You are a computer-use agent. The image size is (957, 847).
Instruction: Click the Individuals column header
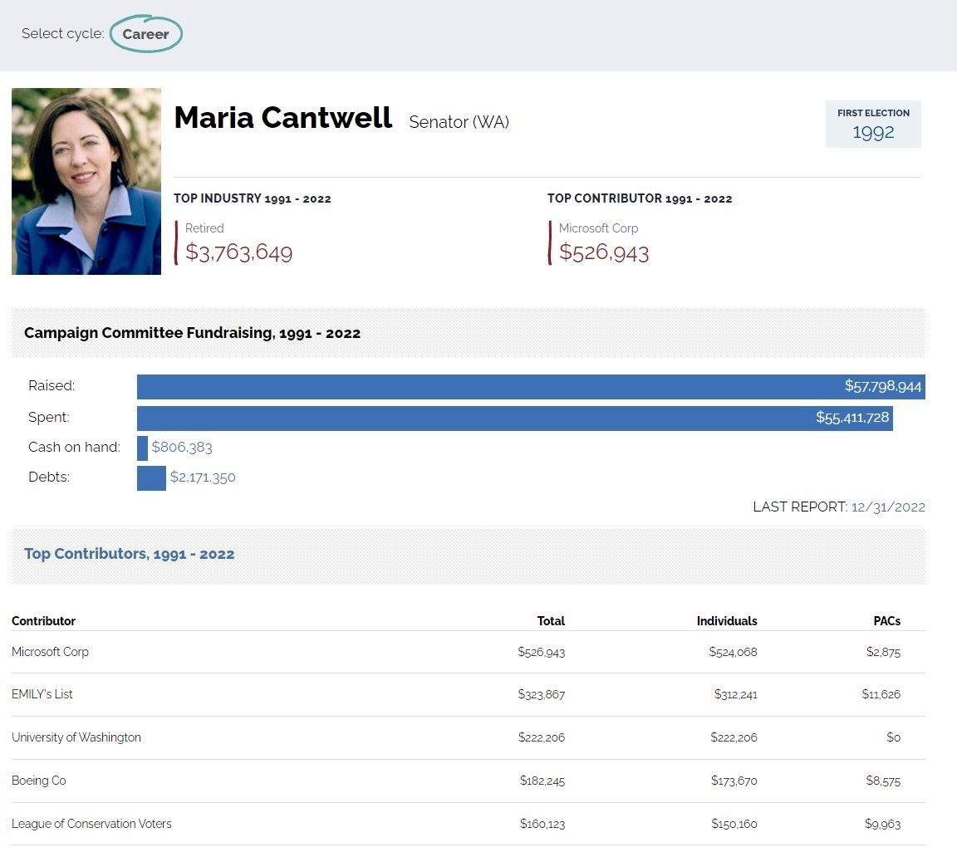coord(727,621)
